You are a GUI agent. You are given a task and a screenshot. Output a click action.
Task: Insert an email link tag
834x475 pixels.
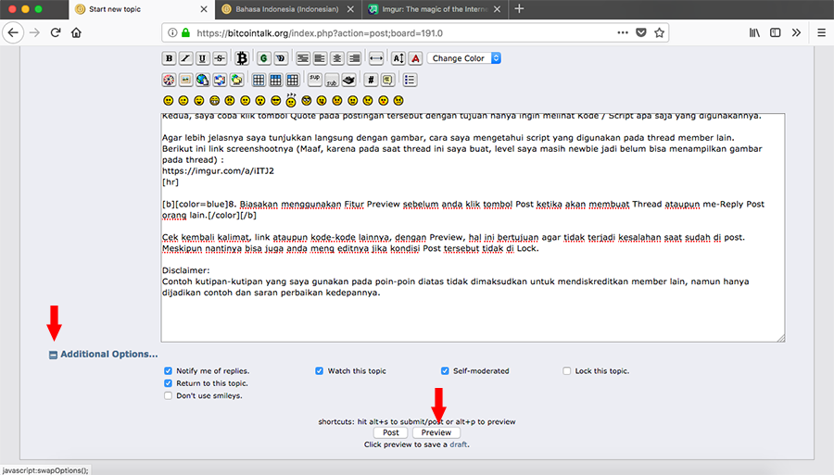[x=220, y=81]
